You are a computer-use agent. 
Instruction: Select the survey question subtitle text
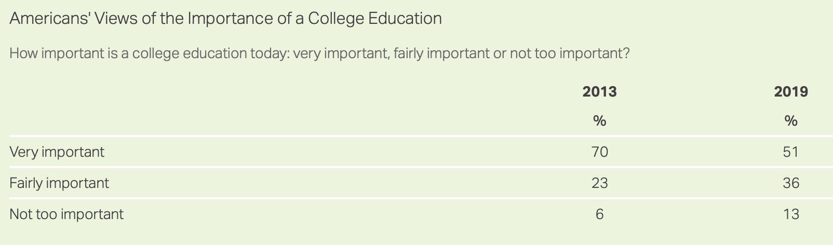coord(320,53)
